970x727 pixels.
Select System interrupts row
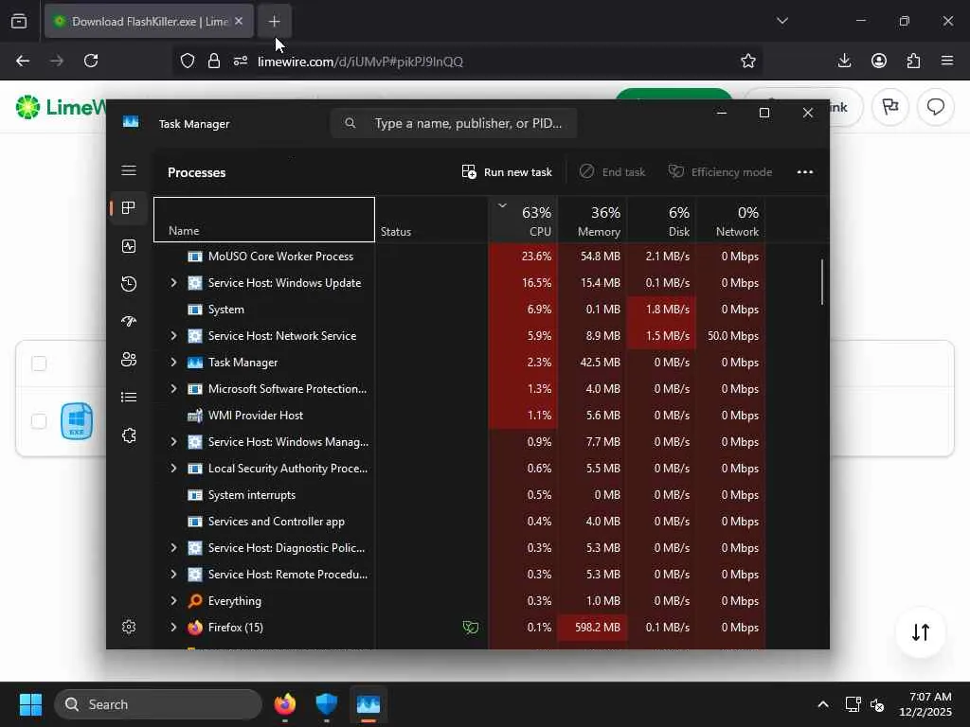459,495
